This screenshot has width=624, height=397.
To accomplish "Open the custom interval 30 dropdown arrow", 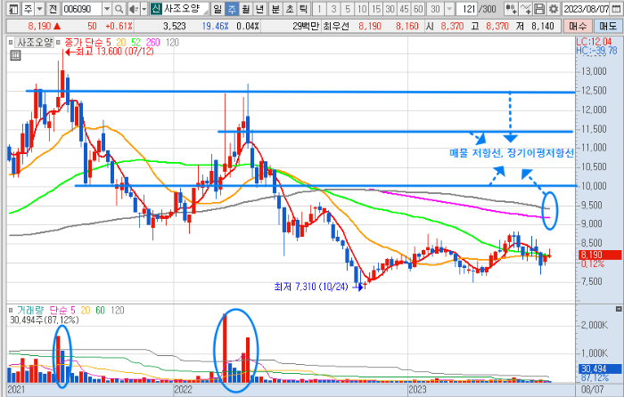I will (449, 9).
